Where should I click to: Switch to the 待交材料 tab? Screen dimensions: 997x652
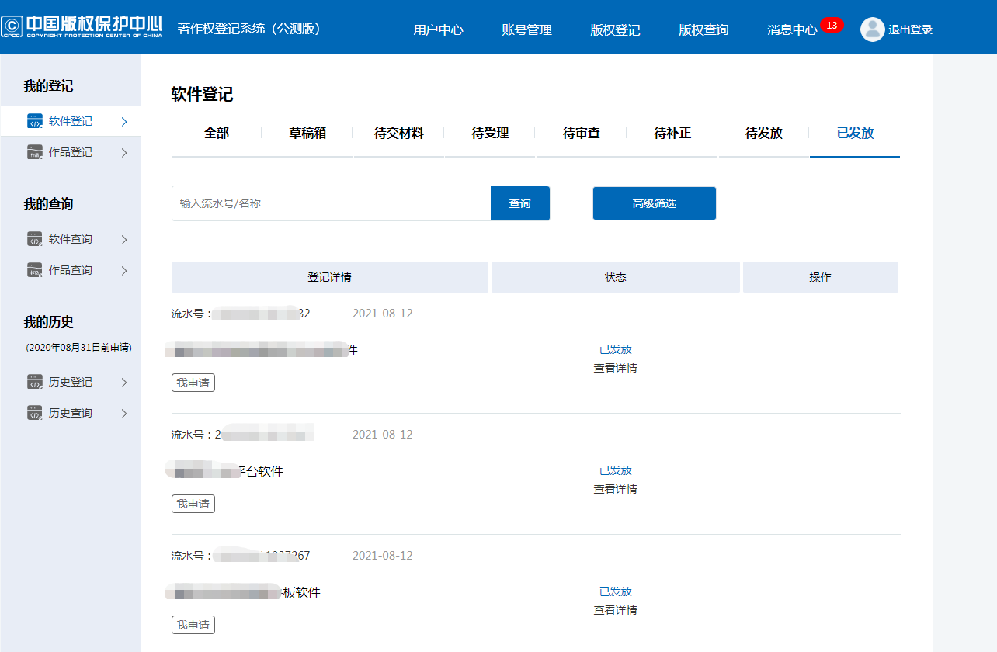(399, 134)
